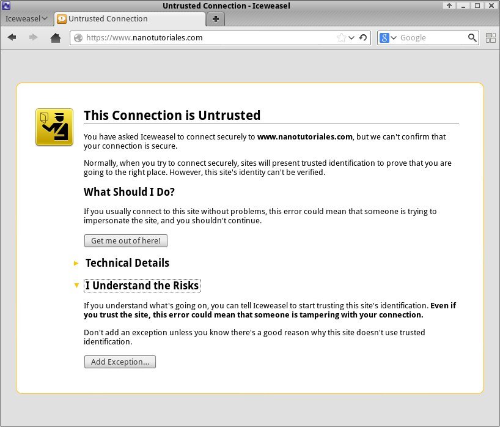This screenshot has width=500, height=427.
Task: Select the Untrusted Connection tab
Action: coord(130,19)
